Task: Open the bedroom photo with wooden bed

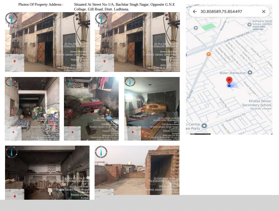Action: click(x=152, y=108)
